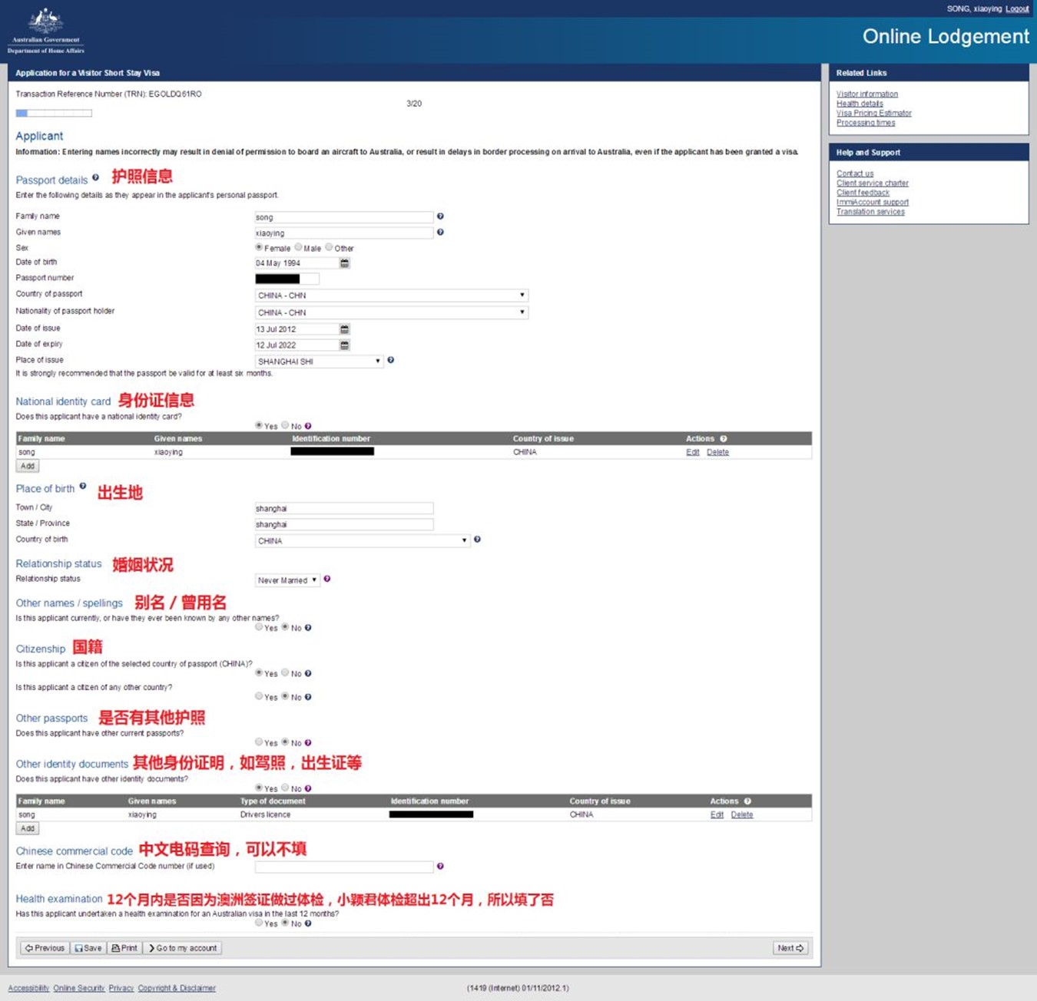This screenshot has height=1001, width=1037.
Task: Click help icon beside Country of birth dropdown
Action: [x=477, y=540]
